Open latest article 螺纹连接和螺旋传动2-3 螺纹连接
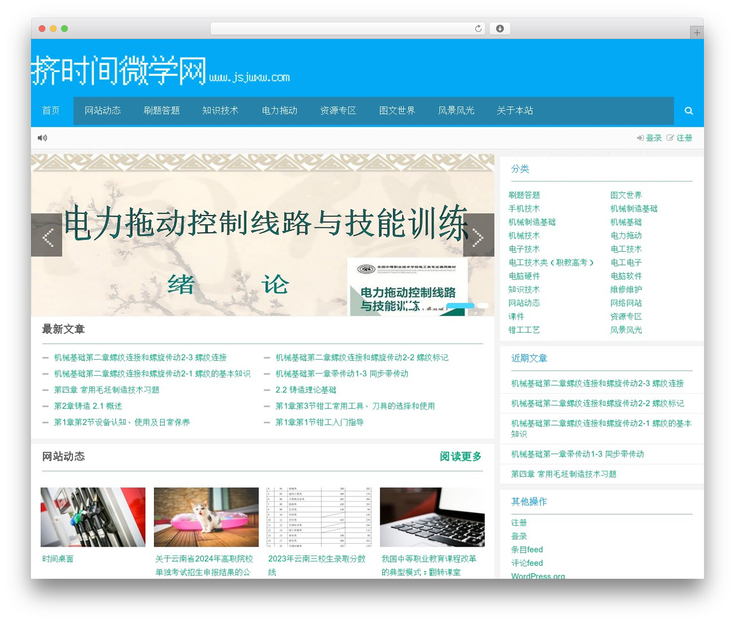Viewport: 735px width, 623px height. pos(140,357)
